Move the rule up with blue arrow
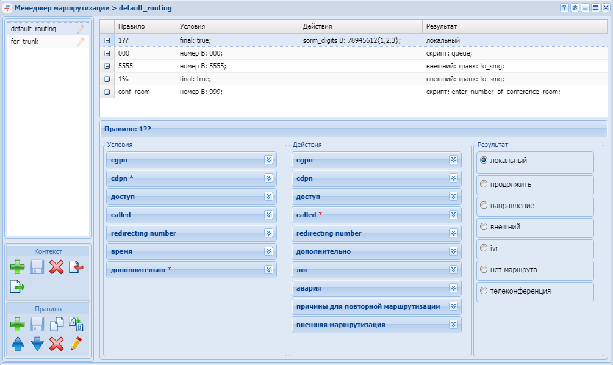This screenshot has width=613, height=365. click(x=18, y=344)
